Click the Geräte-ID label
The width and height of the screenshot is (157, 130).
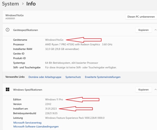[19, 54]
